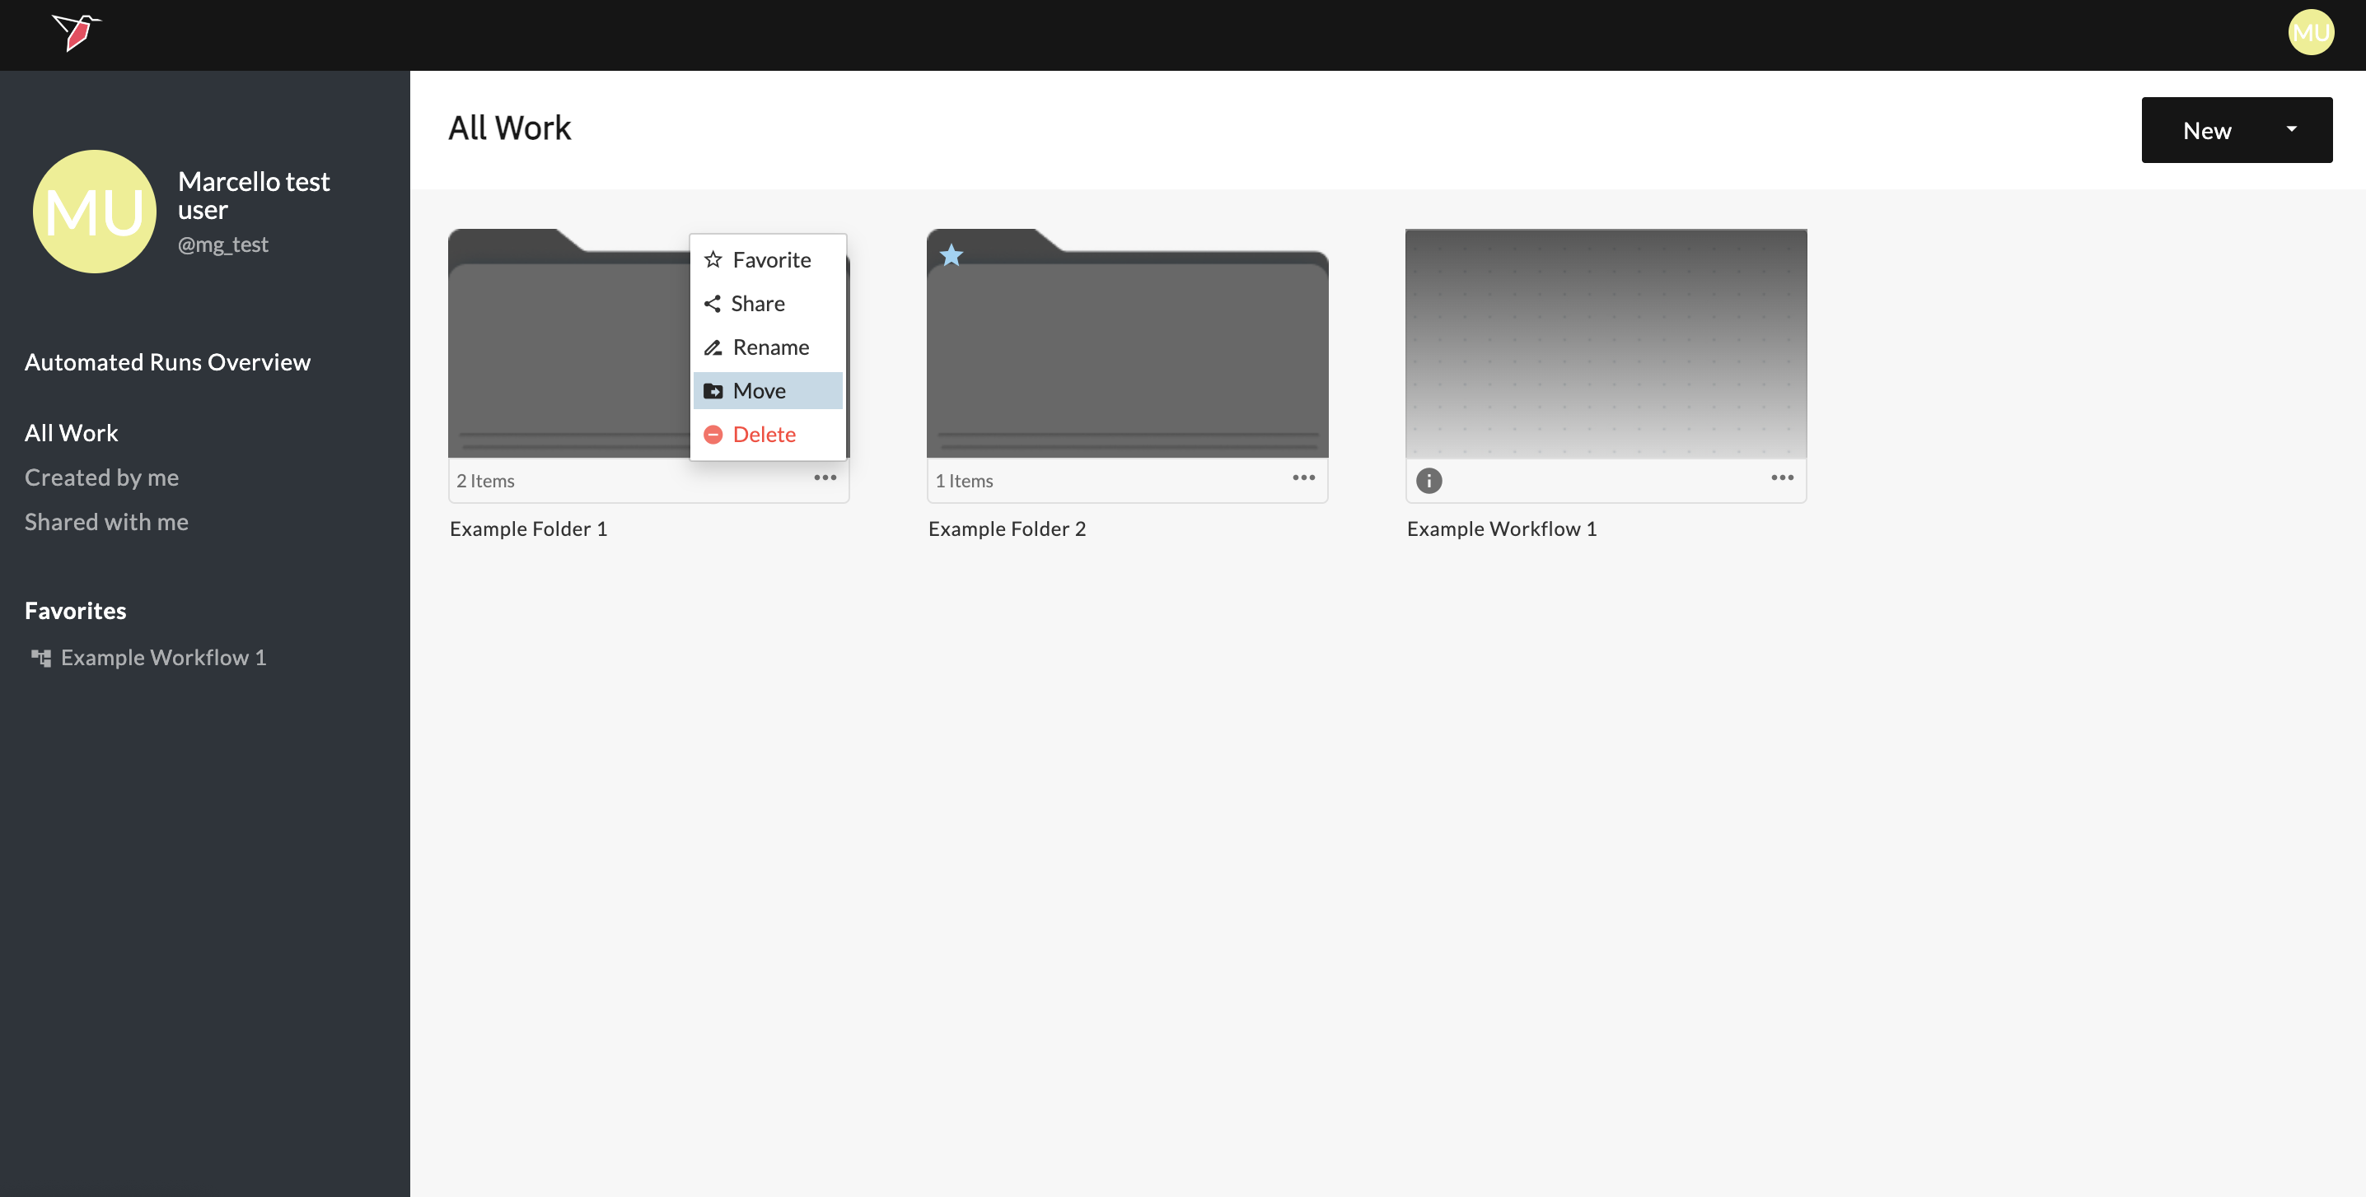
Task: Open Shared with me section
Action: (x=105, y=521)
